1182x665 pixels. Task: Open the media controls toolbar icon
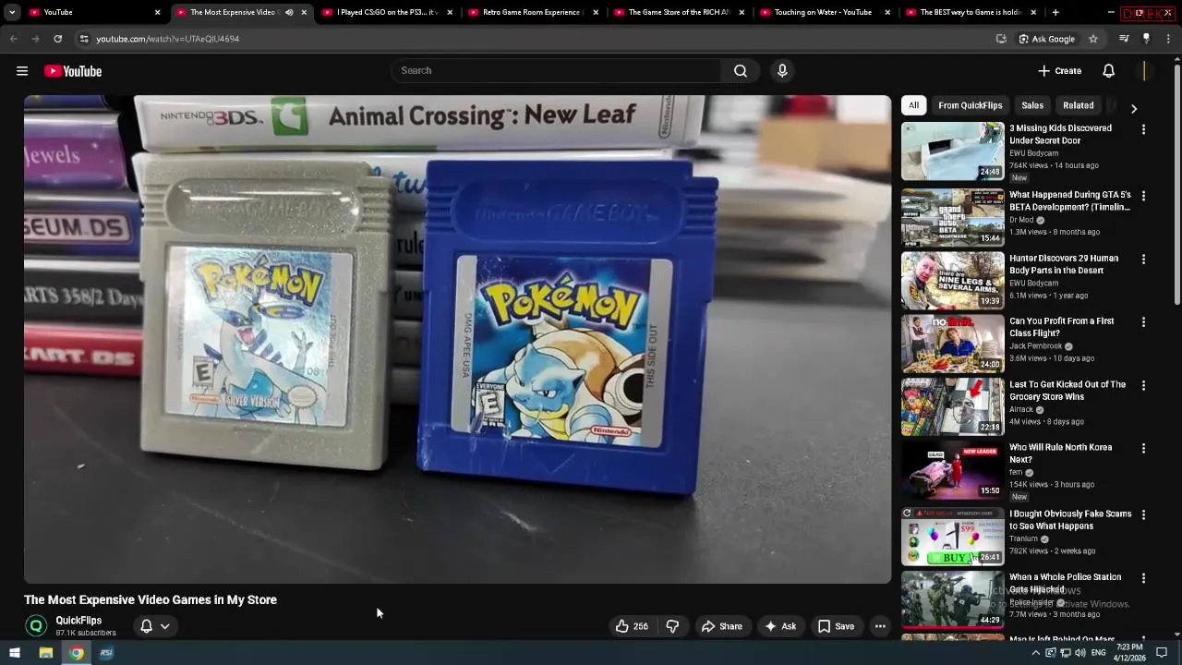pos(1124,39)
